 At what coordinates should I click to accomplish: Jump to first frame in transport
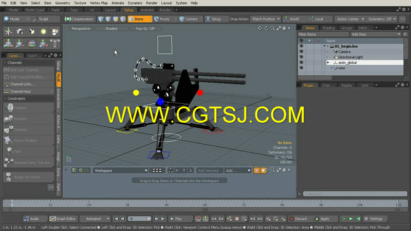[115, 219]
